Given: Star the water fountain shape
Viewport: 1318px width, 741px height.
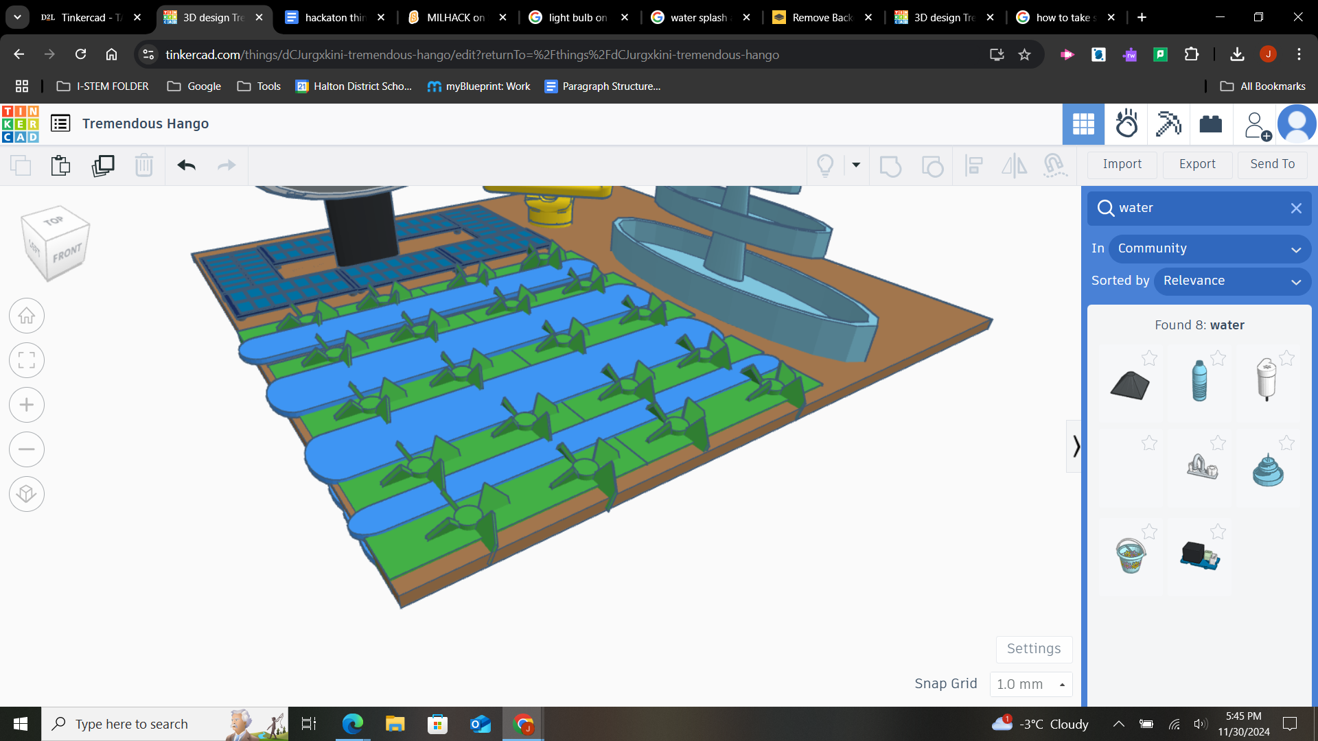Looking at the screenshot, I should 1286,443.
